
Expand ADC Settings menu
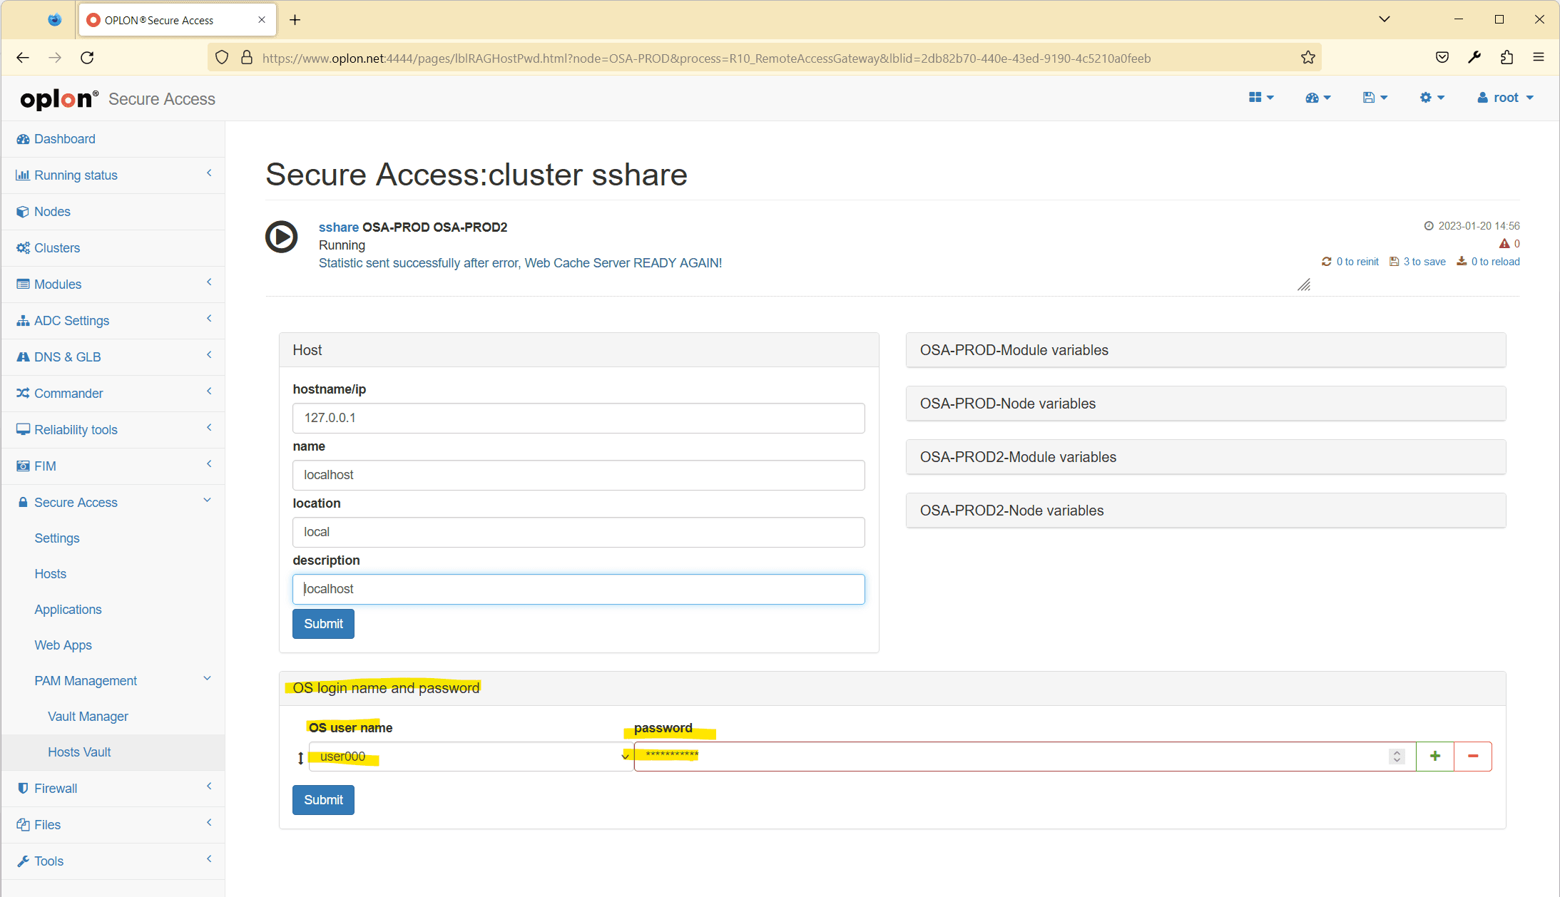pos(113,321)
